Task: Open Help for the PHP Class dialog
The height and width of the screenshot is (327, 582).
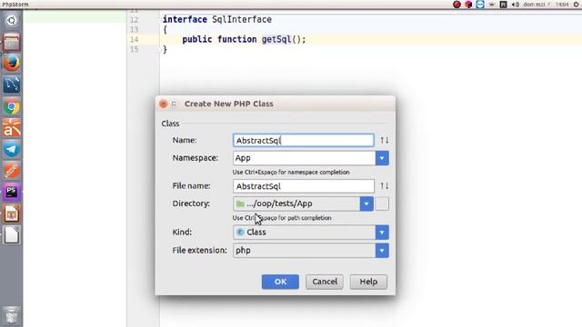Action: pos(368,282)
